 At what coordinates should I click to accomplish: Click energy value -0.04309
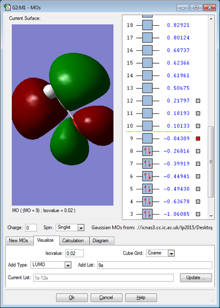(x=176, y=139)
